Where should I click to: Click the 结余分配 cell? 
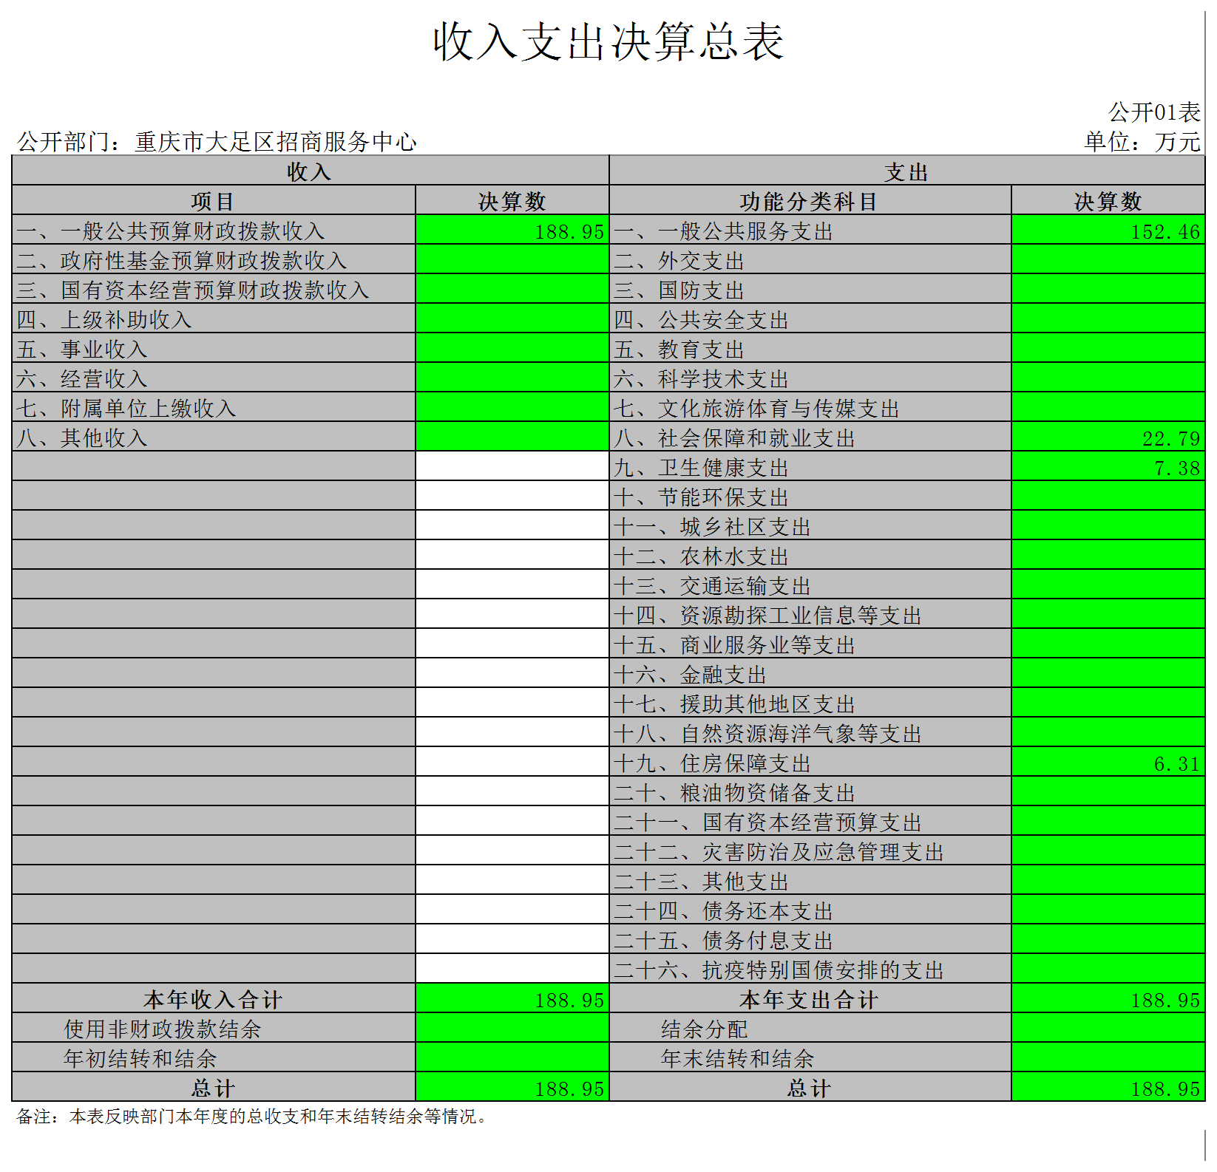(810, 1028)
